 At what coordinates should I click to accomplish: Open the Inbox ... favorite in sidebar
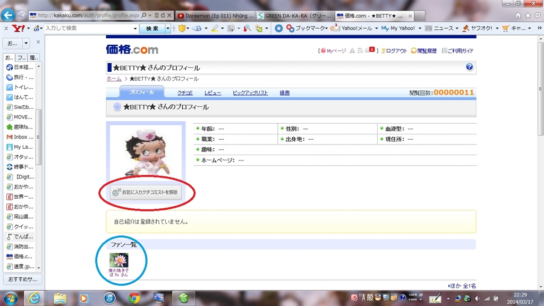pyautogui.click(x=20, y=137)
